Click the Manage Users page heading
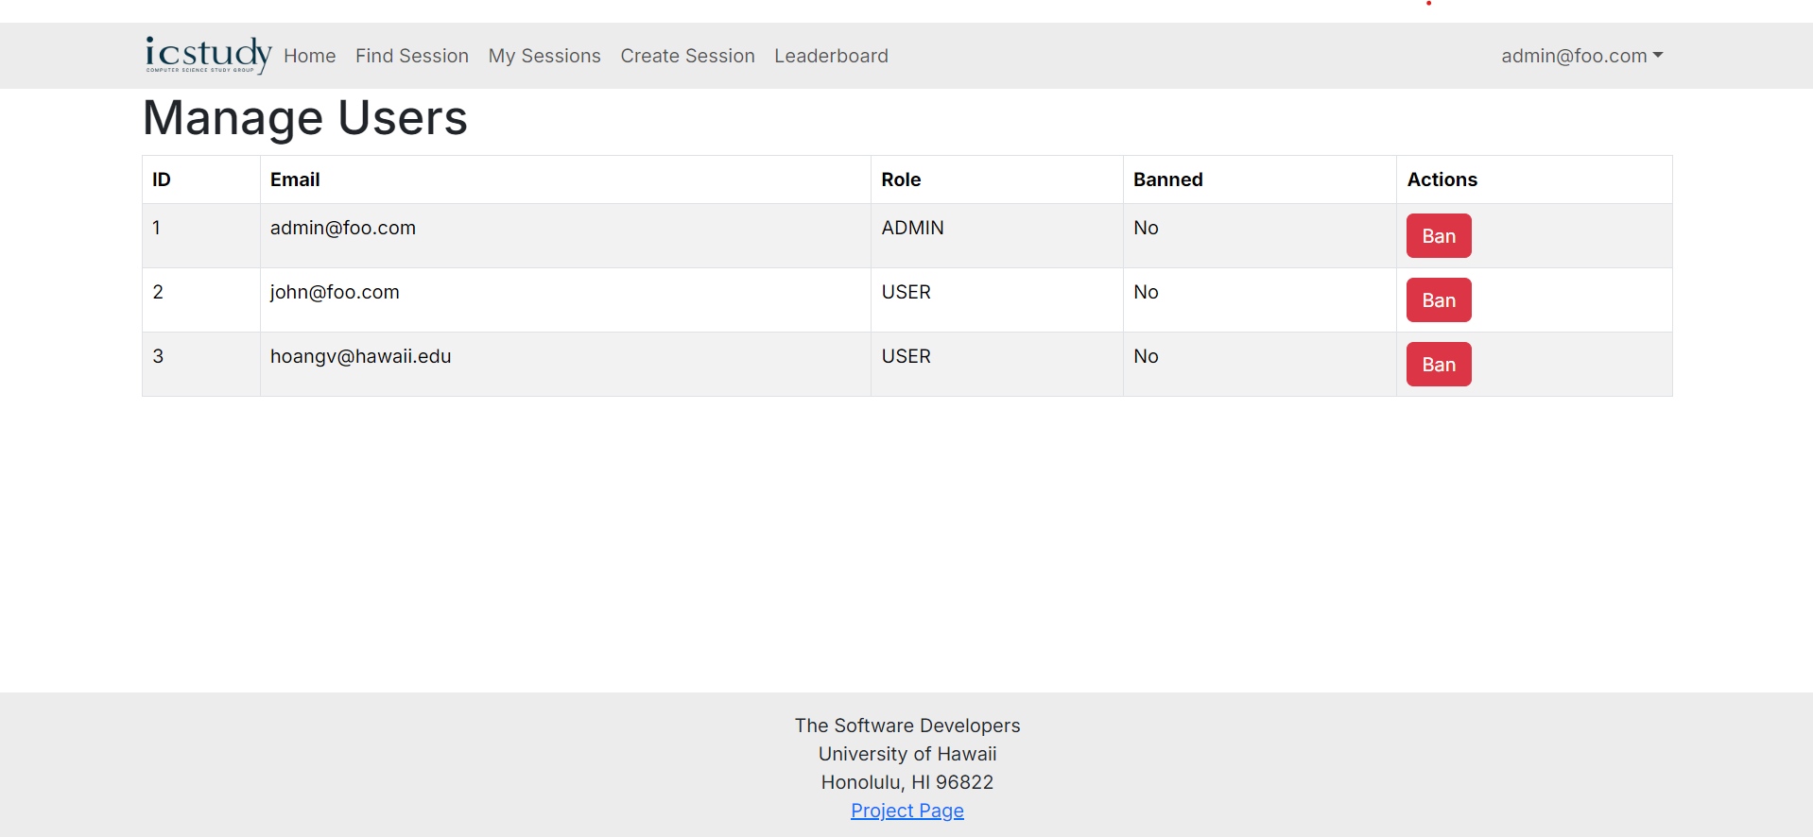 tap(304, 118)
